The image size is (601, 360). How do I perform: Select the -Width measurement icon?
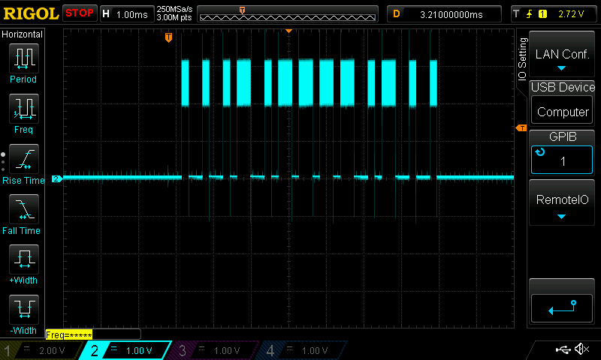(x=23, y=310)
